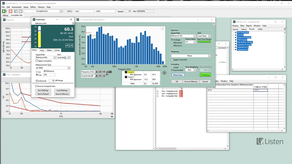The image size is (292, 164).
Task: Select the Maximum spectrum option
Action: [x=172, y=43]
